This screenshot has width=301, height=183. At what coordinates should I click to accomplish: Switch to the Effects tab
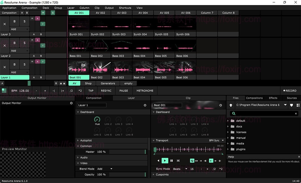point(273,98)
